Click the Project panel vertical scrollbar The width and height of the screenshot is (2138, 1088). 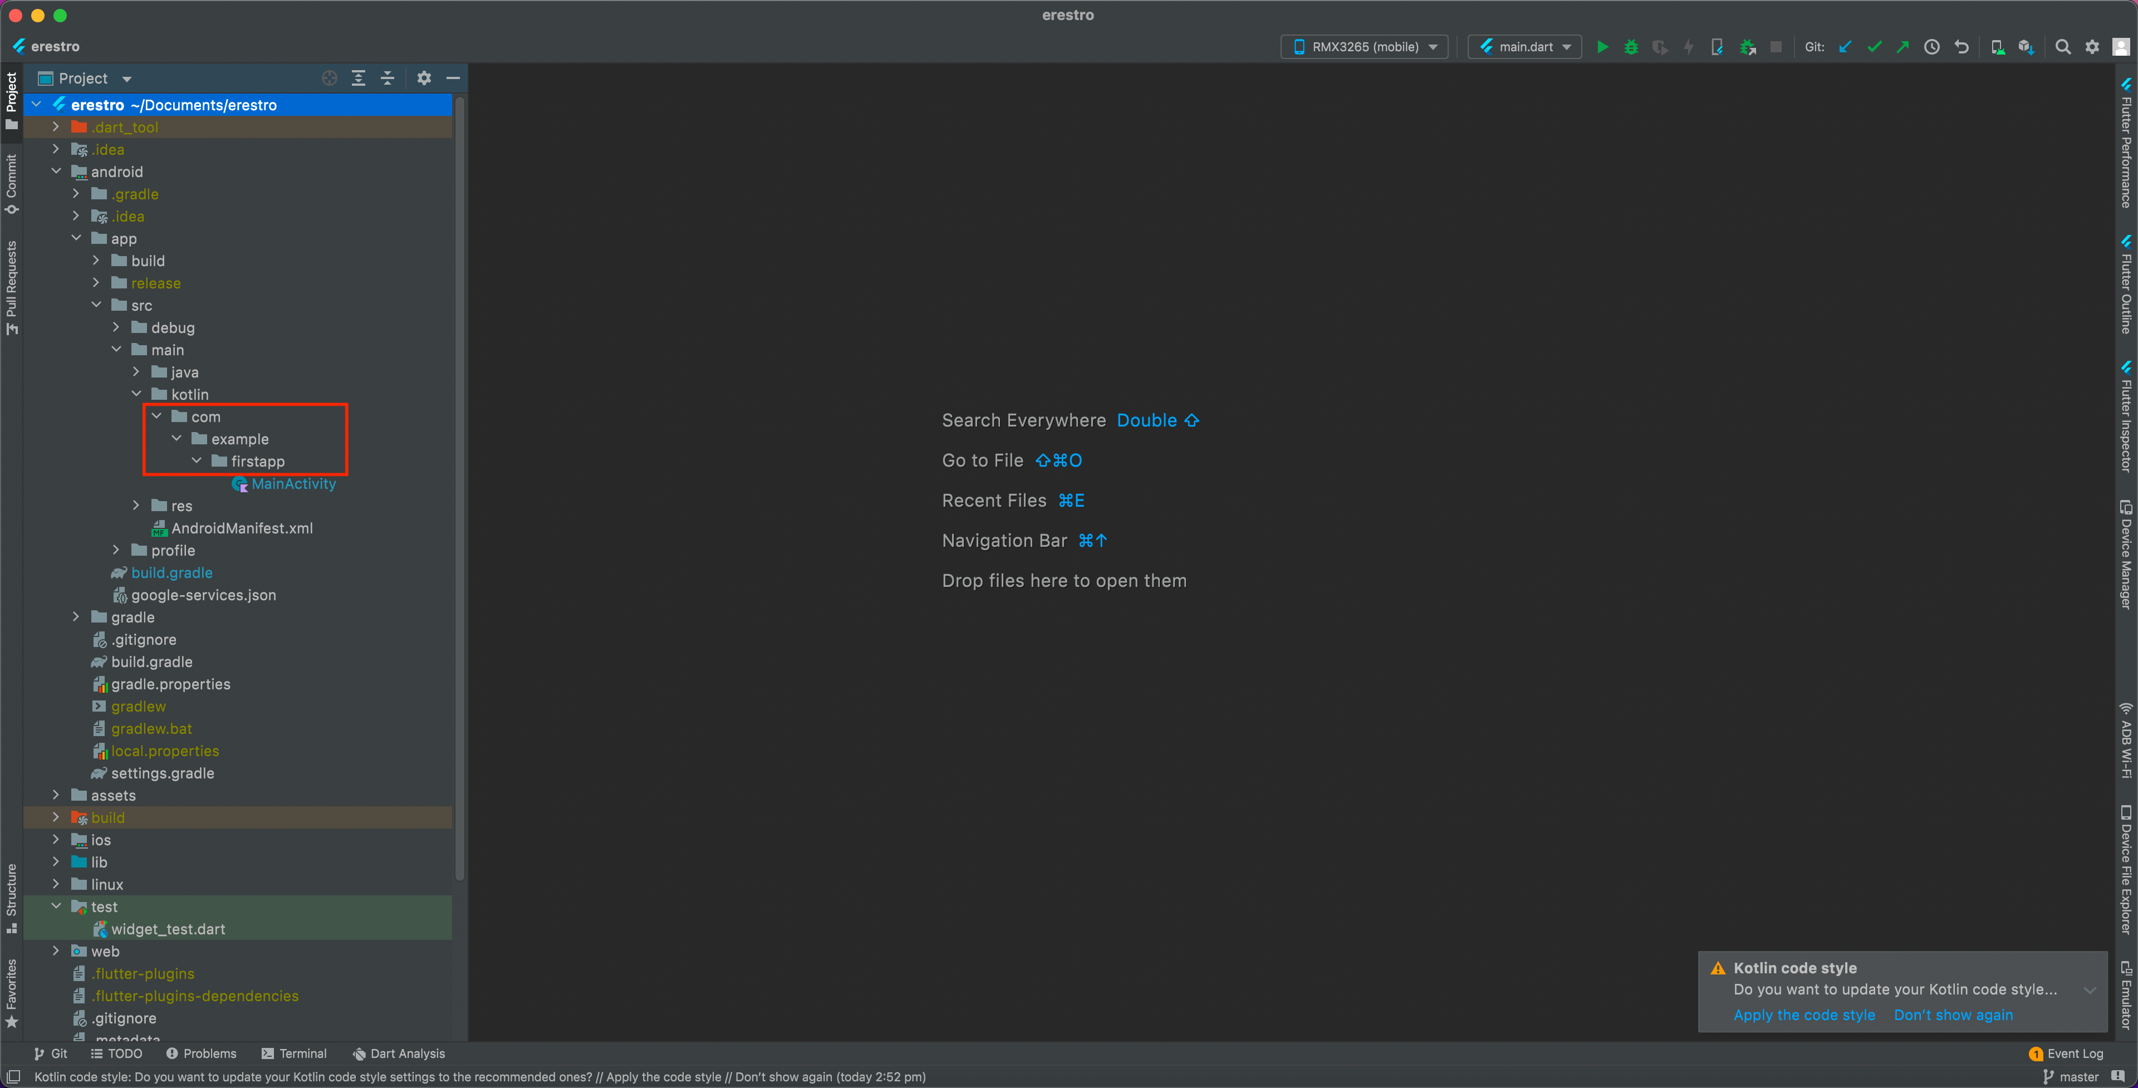point(460,489)
